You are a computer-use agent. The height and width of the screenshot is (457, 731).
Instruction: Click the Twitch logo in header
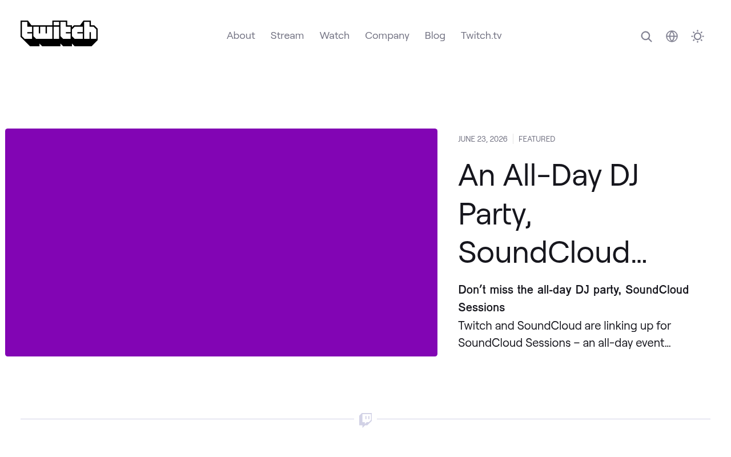click(59, 33)
